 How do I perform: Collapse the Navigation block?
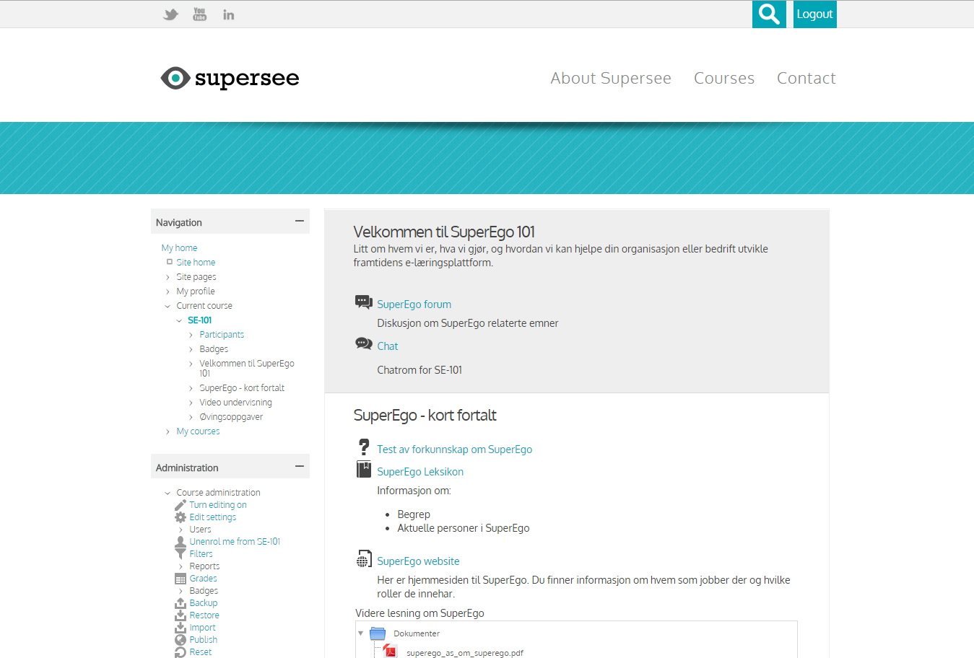click(299, 221)
